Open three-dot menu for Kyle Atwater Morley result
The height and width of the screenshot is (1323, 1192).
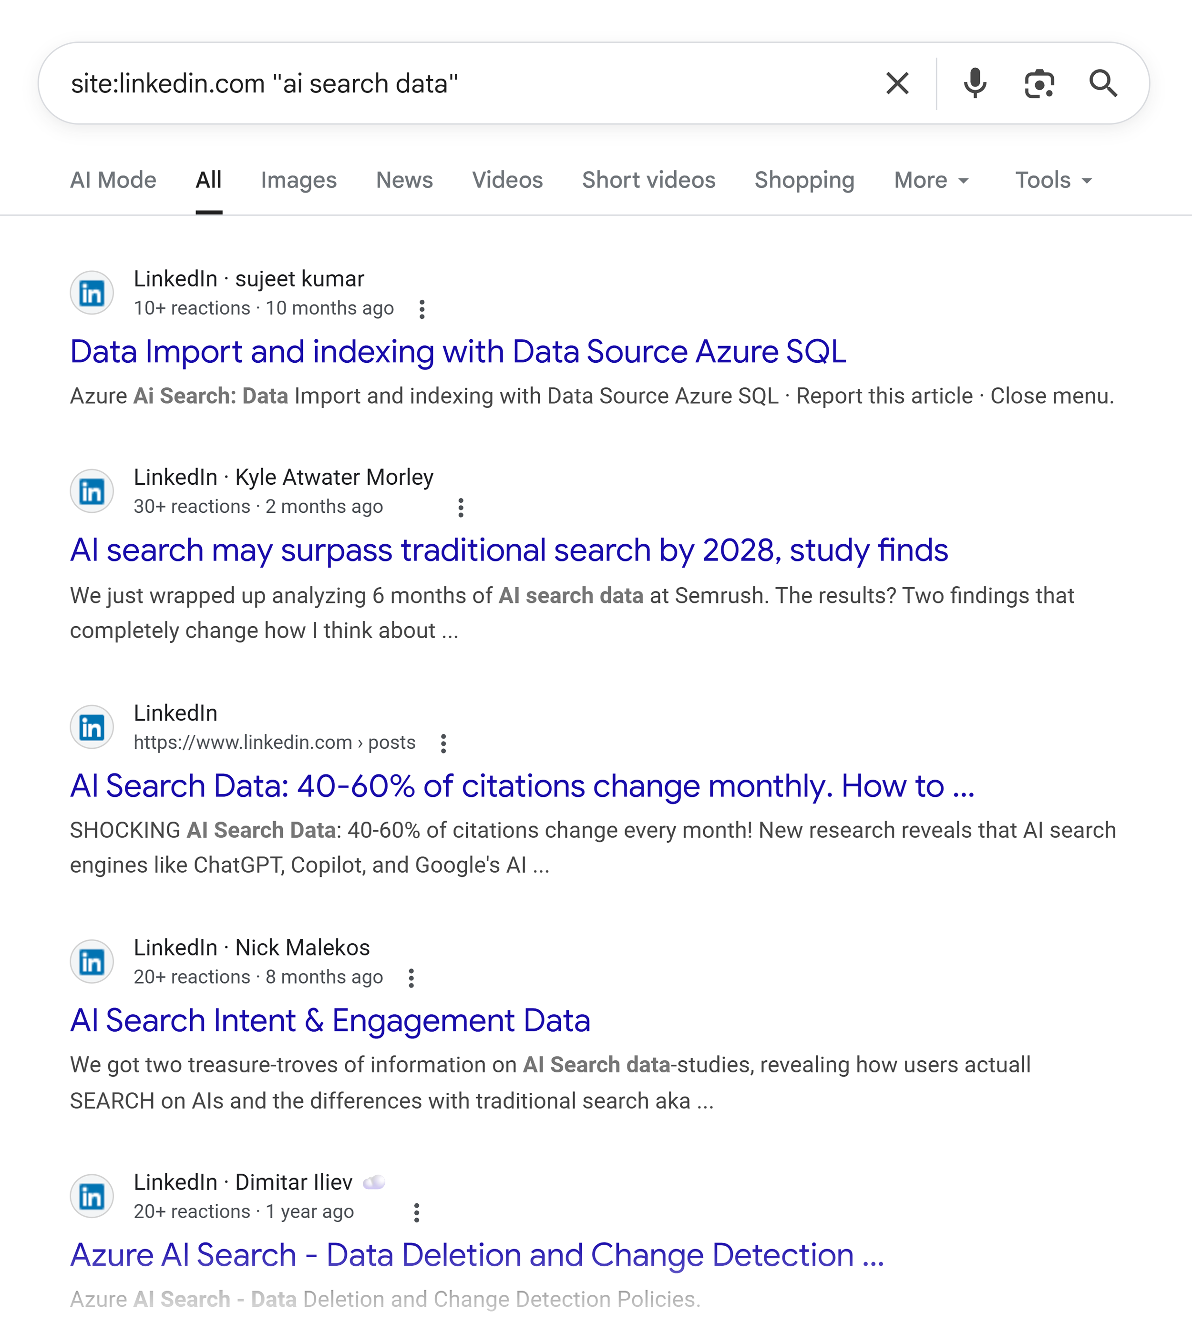coord(461,508)
